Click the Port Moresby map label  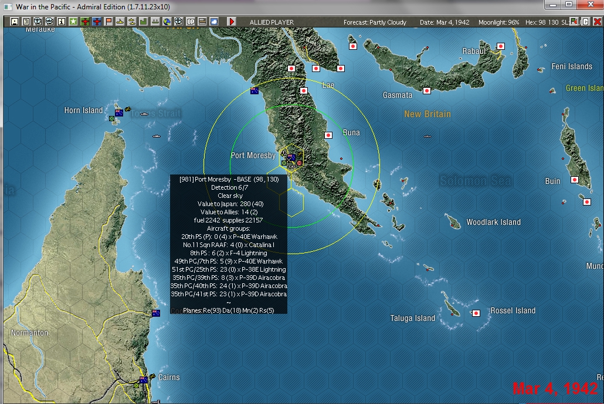point(253,155)
